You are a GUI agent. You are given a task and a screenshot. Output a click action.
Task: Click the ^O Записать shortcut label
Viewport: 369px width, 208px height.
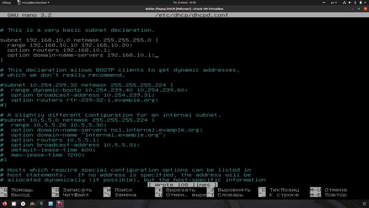[x=72, y=190]
